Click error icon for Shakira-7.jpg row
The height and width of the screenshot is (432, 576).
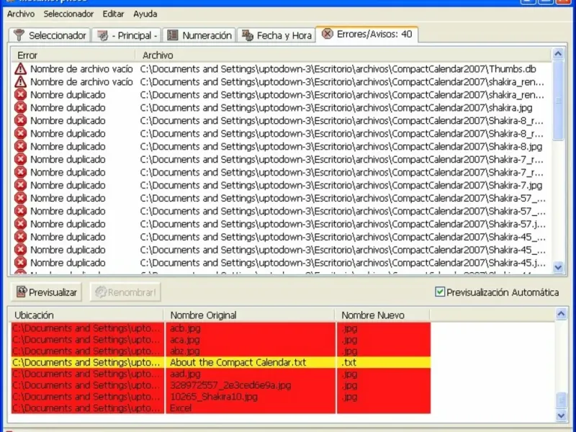[x=21, y=185]
